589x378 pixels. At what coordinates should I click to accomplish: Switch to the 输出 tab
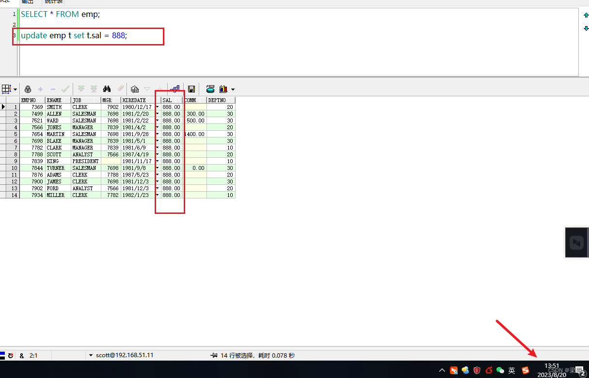28,2
